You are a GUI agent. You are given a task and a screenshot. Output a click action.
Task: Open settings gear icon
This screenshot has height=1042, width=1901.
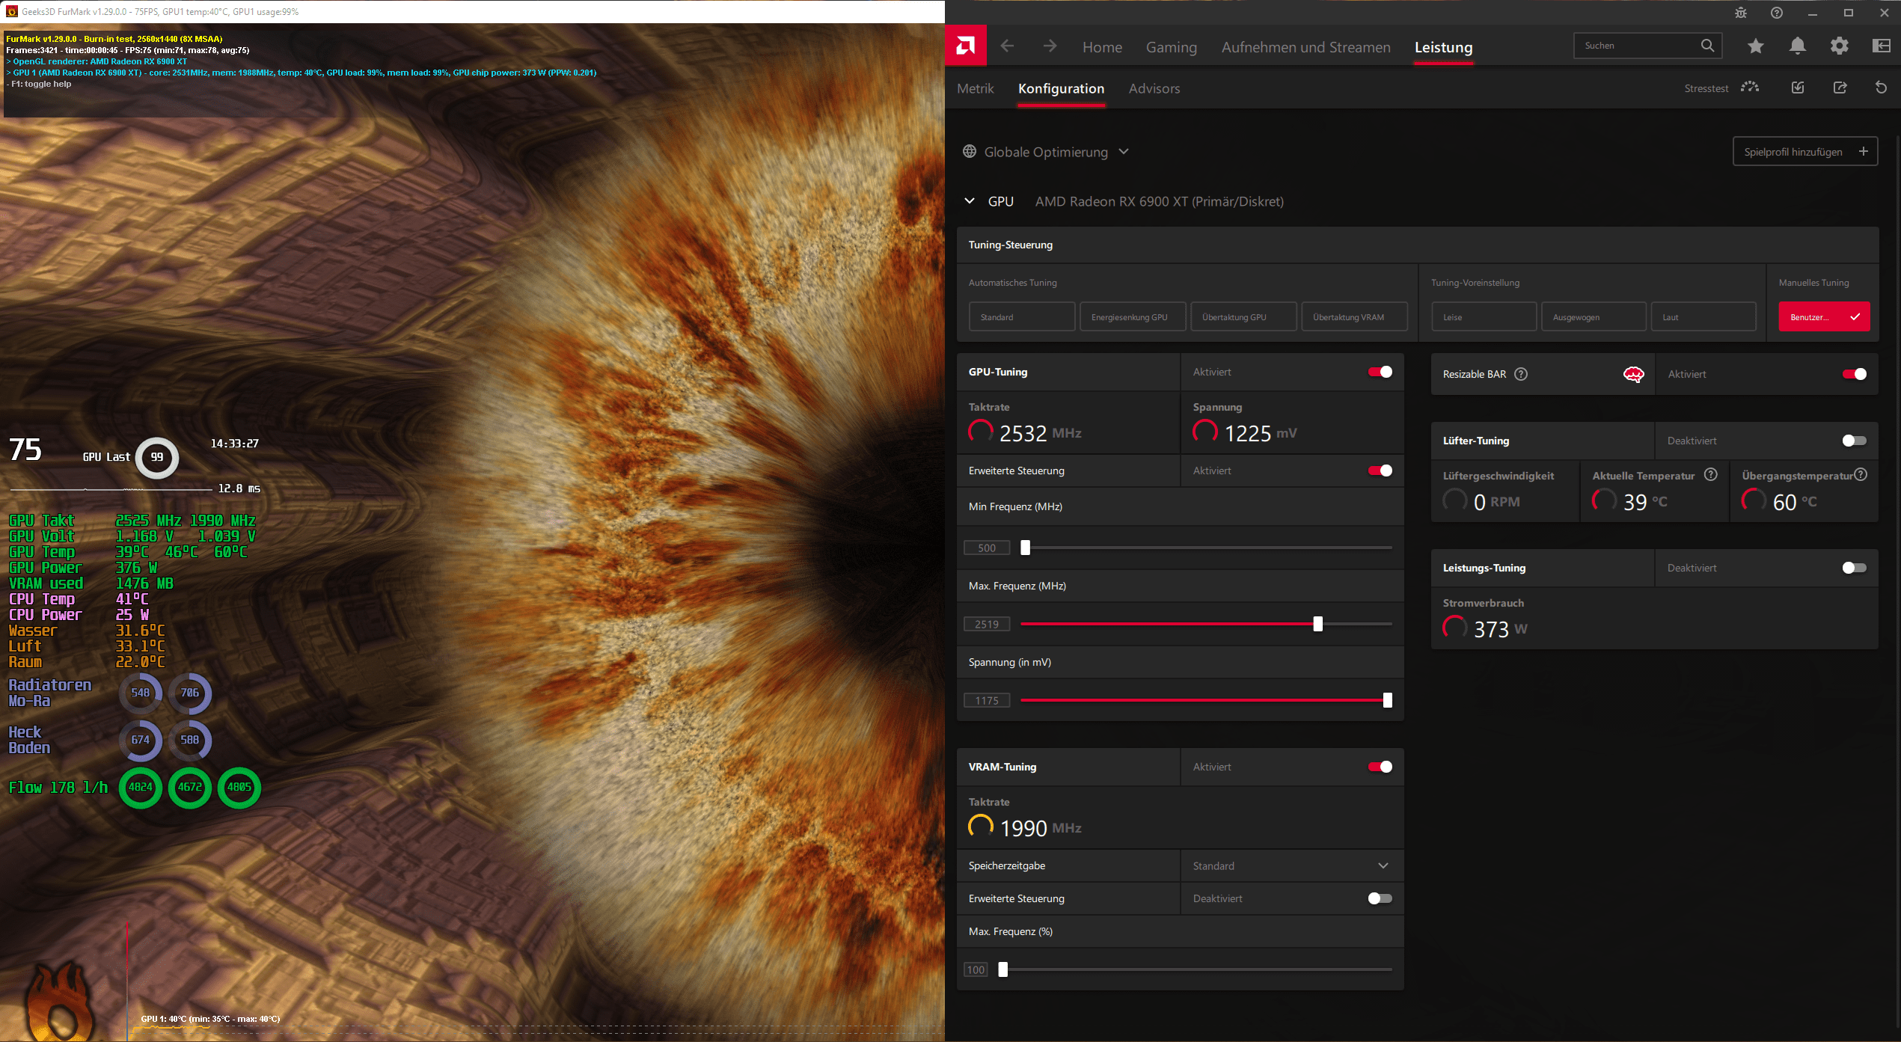click(1839, 46)
